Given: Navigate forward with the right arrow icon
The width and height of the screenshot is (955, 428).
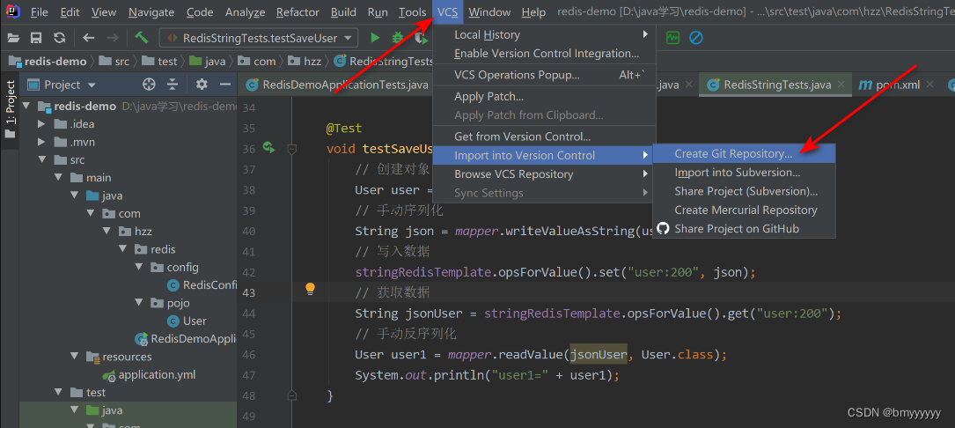Looking at the screenshot, I should coord(112,38).
